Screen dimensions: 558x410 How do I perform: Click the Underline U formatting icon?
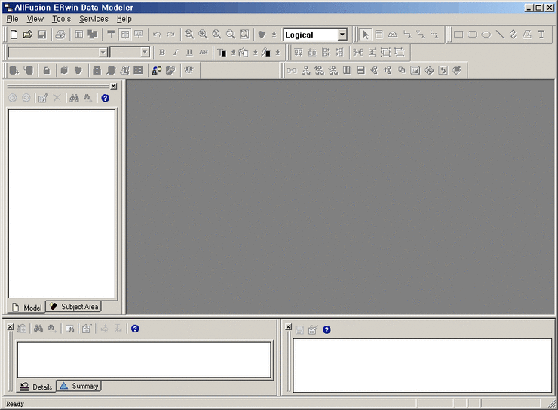(189, 53)
